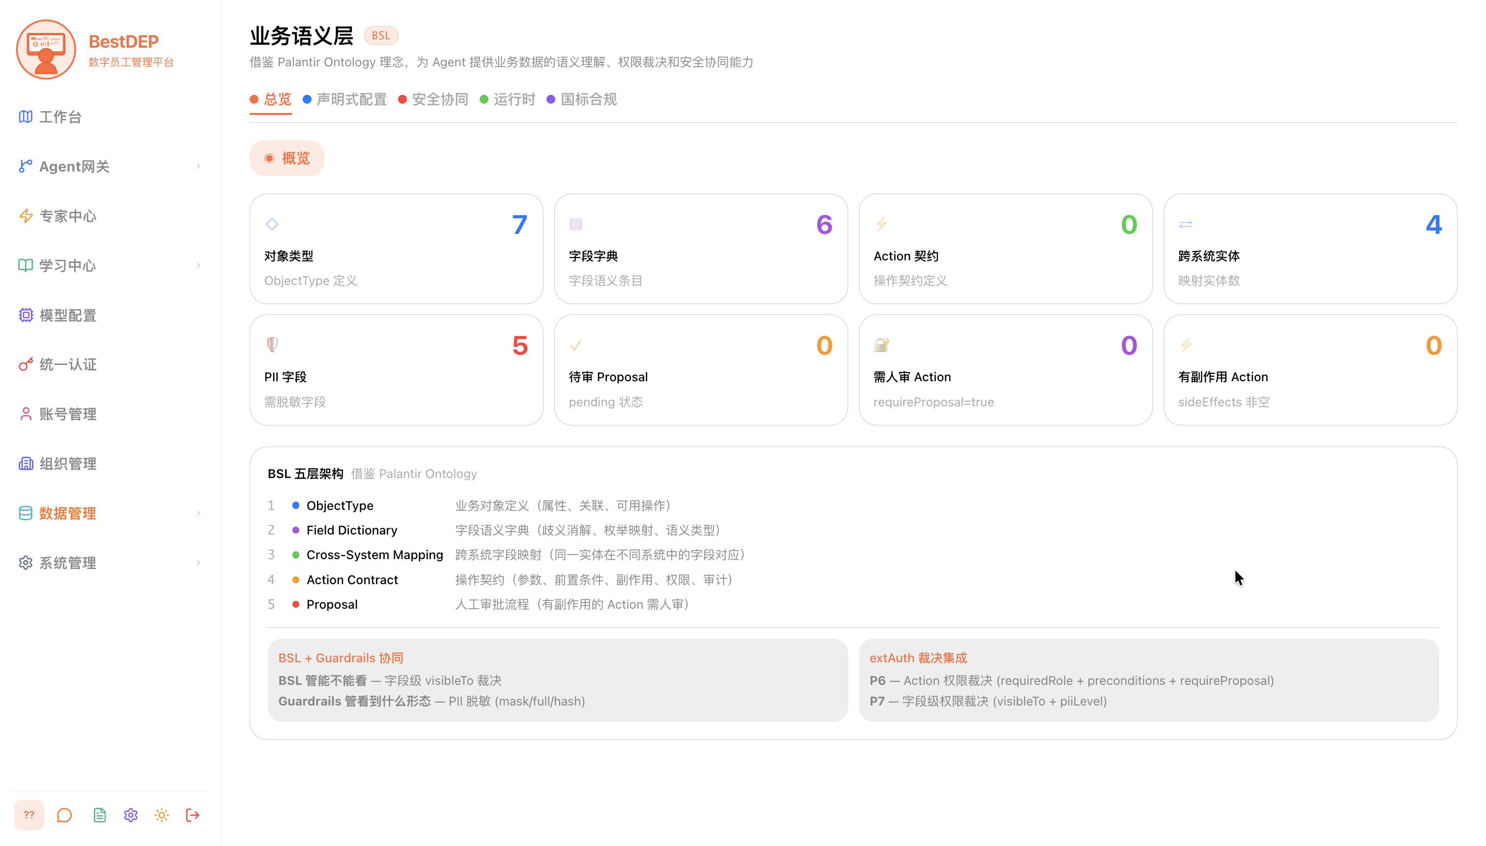Expand the 数据管理 chevron
Image resolution: width=1486 pixels, height=846 pixels.
(x=198, y=513)
